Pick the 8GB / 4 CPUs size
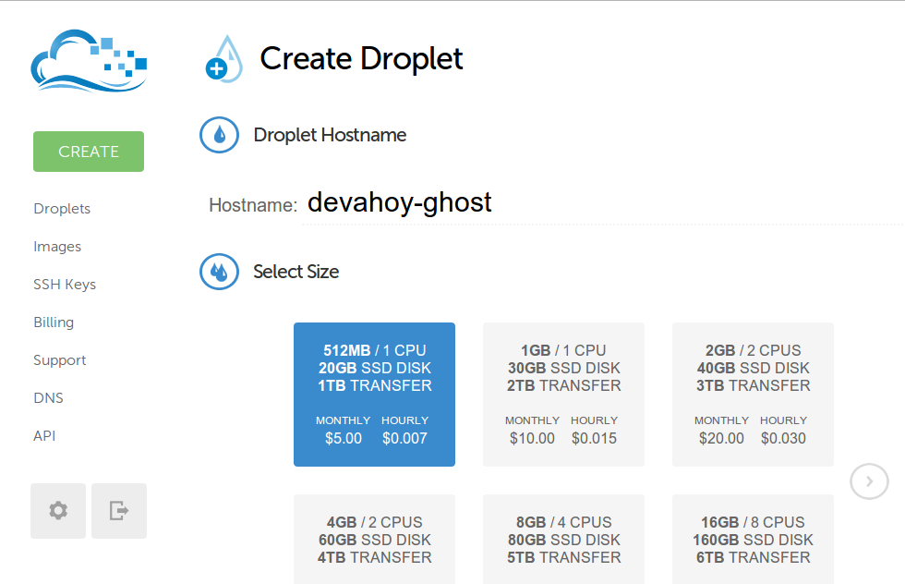The image size is (905, 584). [564, 540]
